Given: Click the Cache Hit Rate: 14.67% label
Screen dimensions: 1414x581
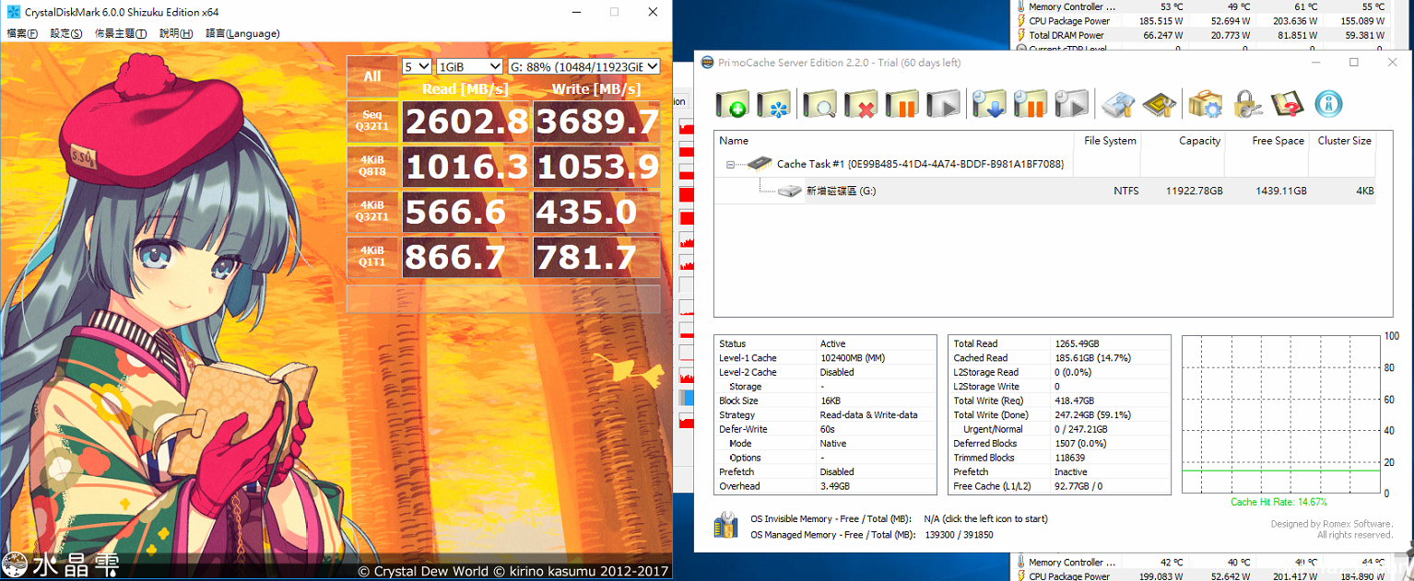Looking at the screenshot, I should 1278,502.
